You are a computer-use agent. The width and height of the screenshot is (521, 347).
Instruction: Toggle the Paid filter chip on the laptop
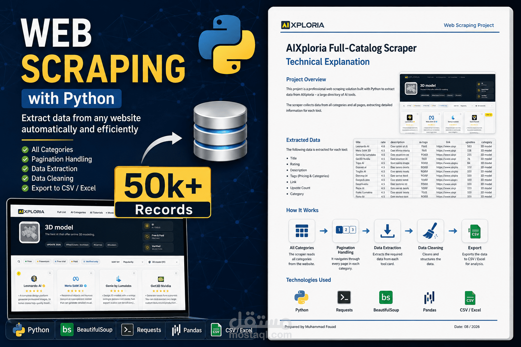point(75,261)
